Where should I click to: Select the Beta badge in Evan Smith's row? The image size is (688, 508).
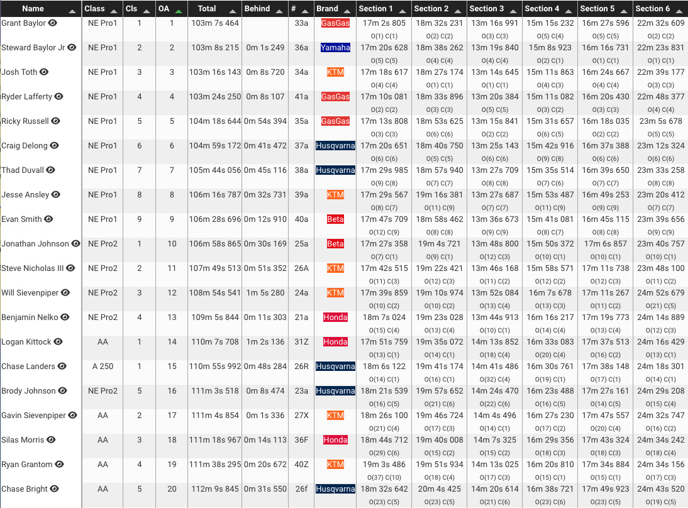(x=335, y=219)
